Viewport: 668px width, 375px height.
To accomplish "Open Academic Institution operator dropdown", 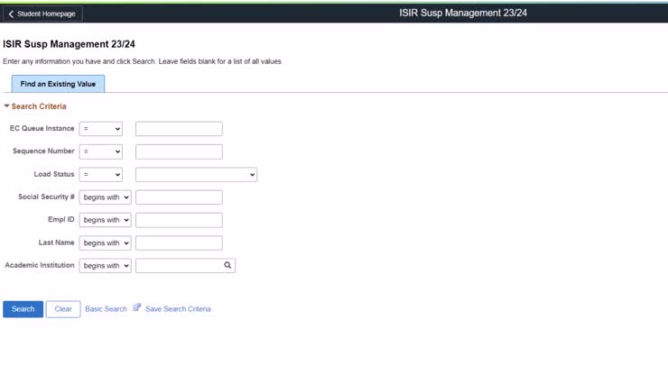I will (106, 266).
